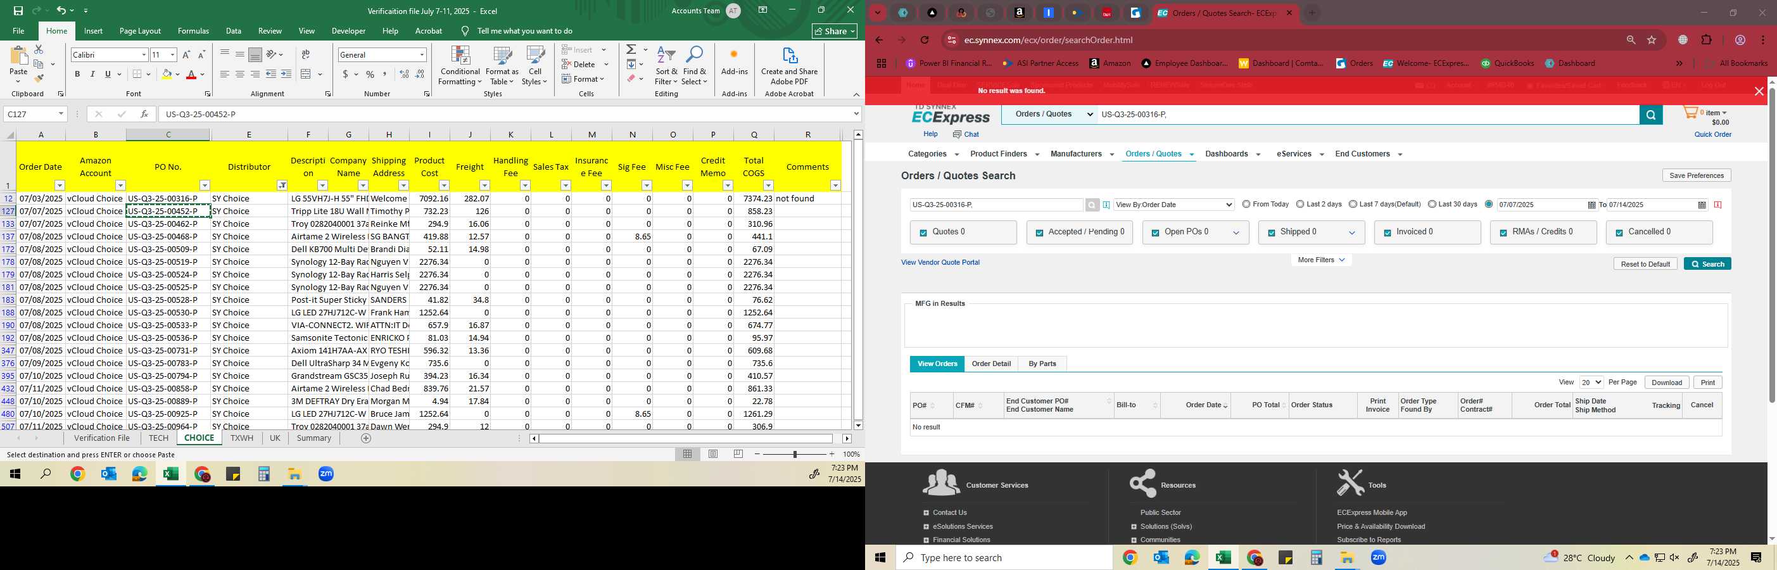
Task: Bookmark this page with the star icon
Action: click(1652, 40)
